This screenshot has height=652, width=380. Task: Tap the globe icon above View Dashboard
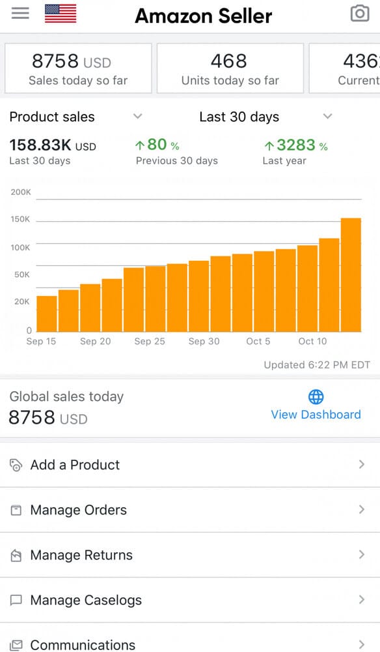tap(316, 397)
